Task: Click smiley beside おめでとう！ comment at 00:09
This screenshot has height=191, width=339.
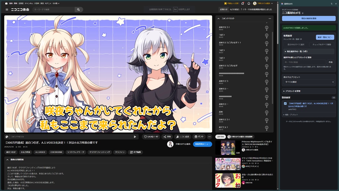Action: pyautogui.click(x=266, y=120)
